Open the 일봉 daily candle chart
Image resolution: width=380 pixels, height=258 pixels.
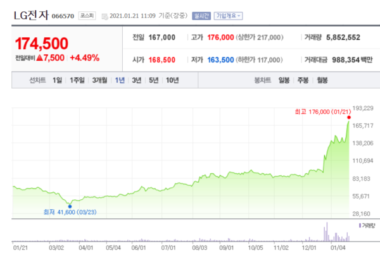coord(284,80)
